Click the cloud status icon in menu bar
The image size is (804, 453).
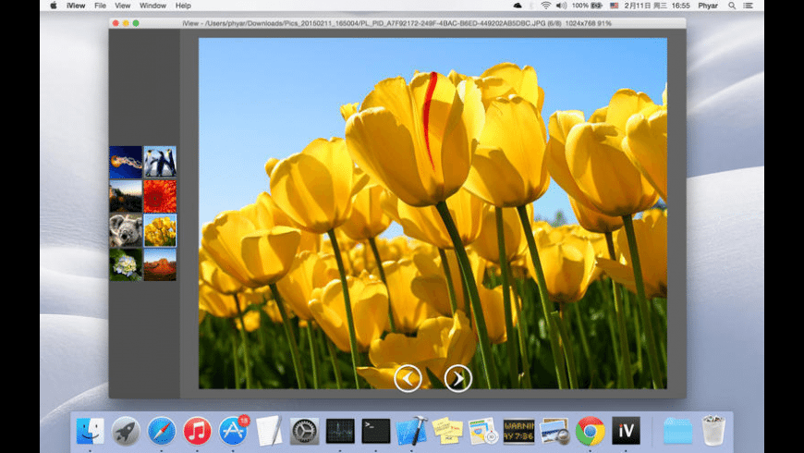(x=518, y=6)
